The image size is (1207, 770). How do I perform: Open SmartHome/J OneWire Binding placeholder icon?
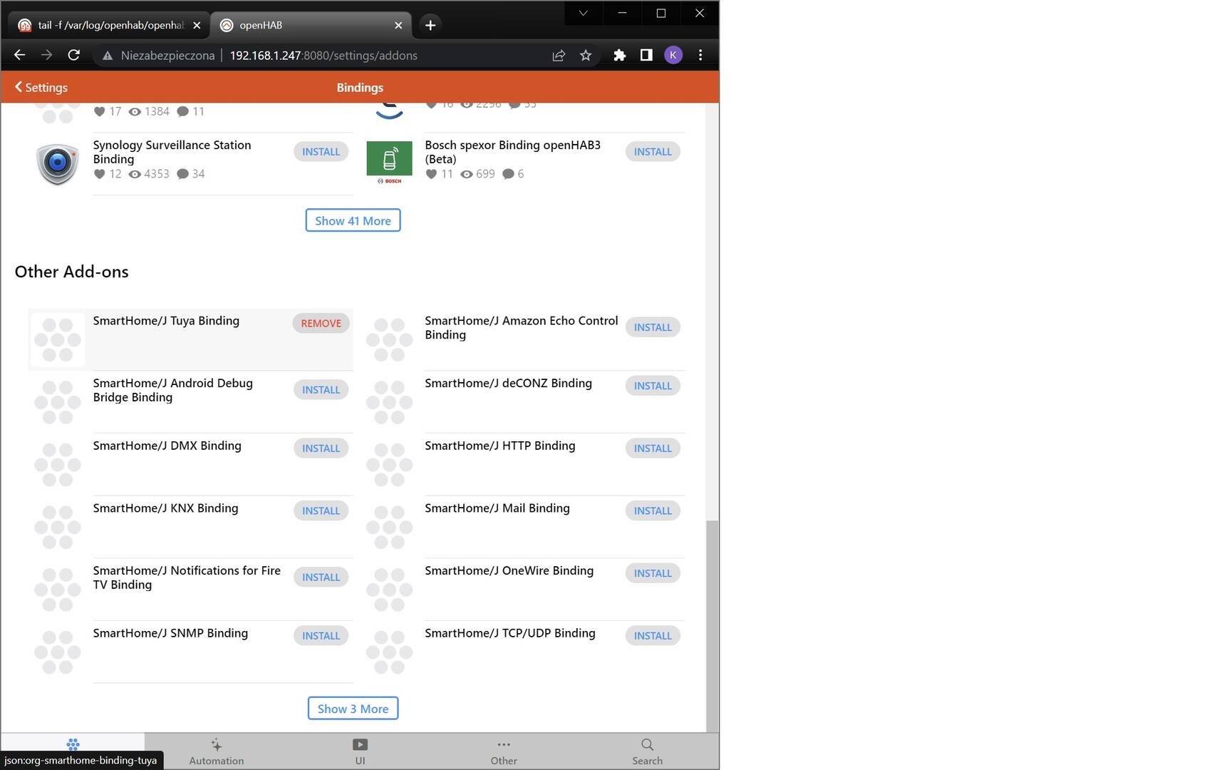pos(389,590)
